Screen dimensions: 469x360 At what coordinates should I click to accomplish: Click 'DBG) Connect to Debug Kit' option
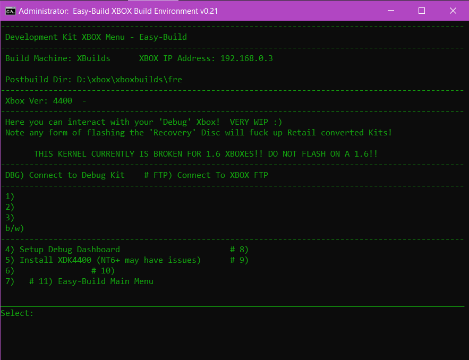[x=65, y=175]
